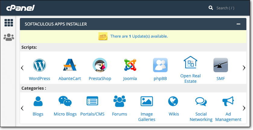Click the Portals/CMS list icon
Image resolution: width=253 pixels, height=130 pixels.
pyautogui.click(x=92, y=101)
